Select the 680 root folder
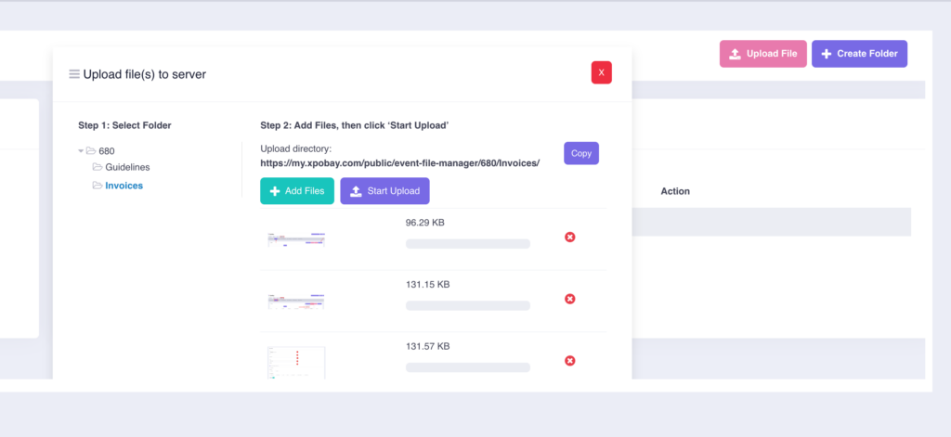This screenshot has width=951, height=437. [106, 150]
